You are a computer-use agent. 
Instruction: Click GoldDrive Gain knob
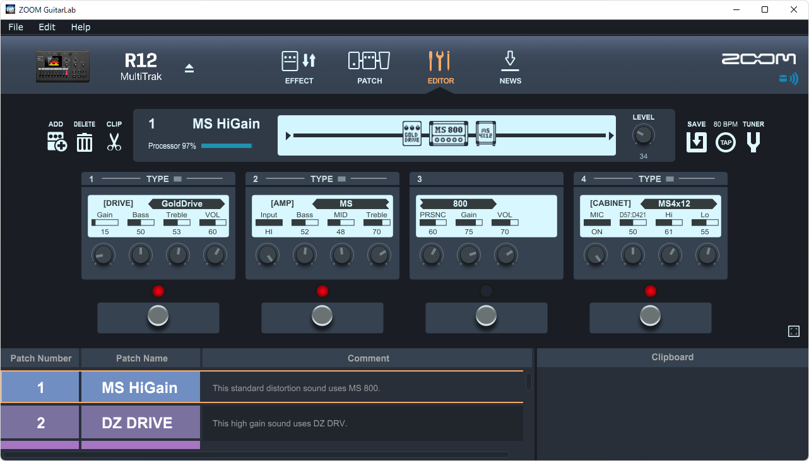[103, 255]
